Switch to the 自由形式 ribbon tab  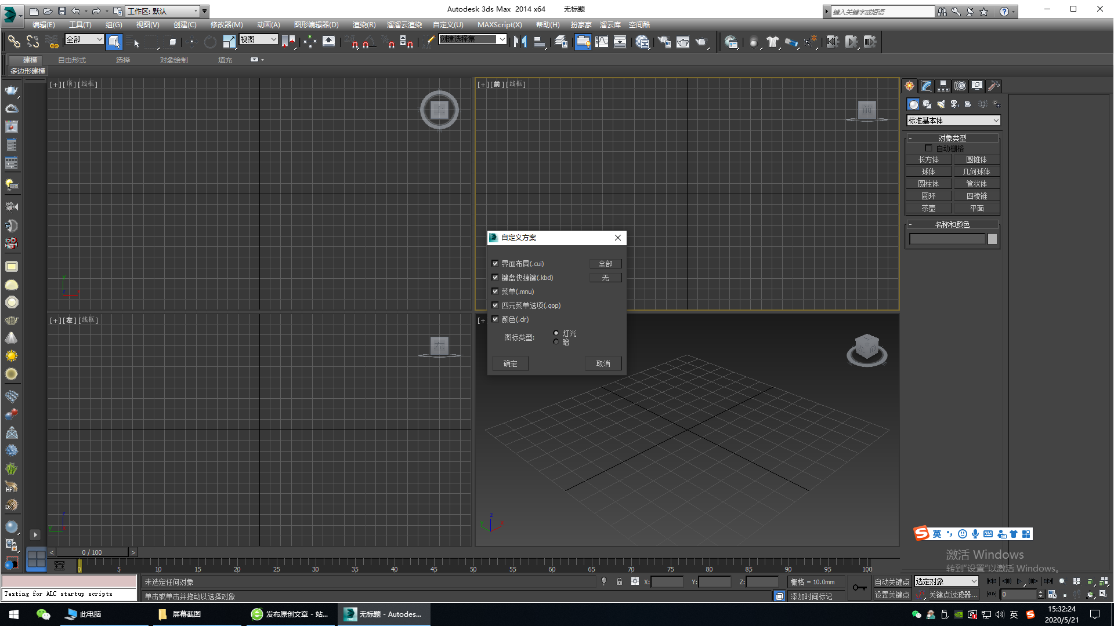point(72,60)
